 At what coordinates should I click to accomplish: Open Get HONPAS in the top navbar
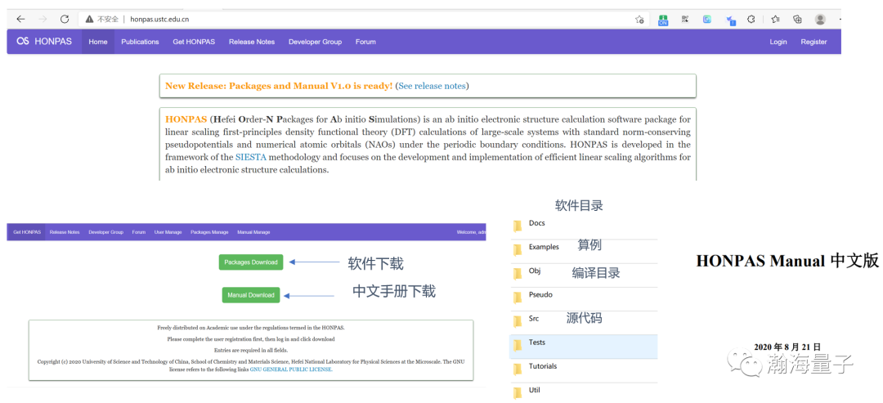point(194,42)
